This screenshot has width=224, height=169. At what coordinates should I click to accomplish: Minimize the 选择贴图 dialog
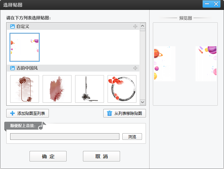pyautogui.click(x=207, y=4)
